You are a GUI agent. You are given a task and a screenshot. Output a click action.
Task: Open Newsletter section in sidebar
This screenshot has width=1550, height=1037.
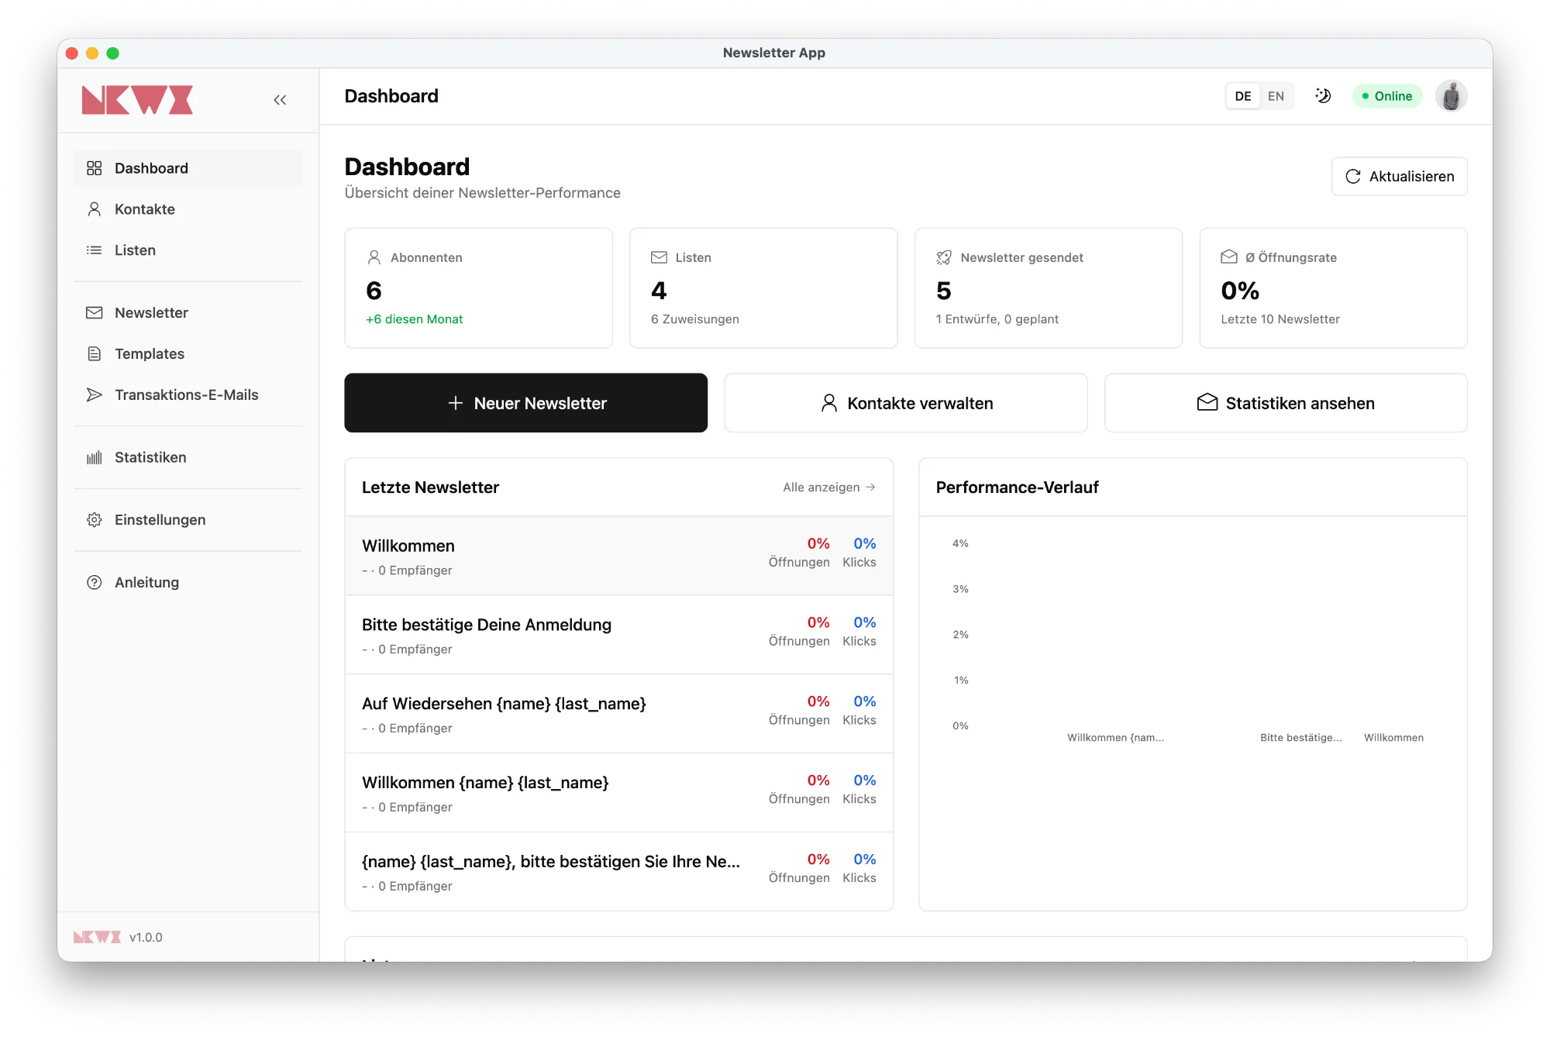[x=151, y=313]
